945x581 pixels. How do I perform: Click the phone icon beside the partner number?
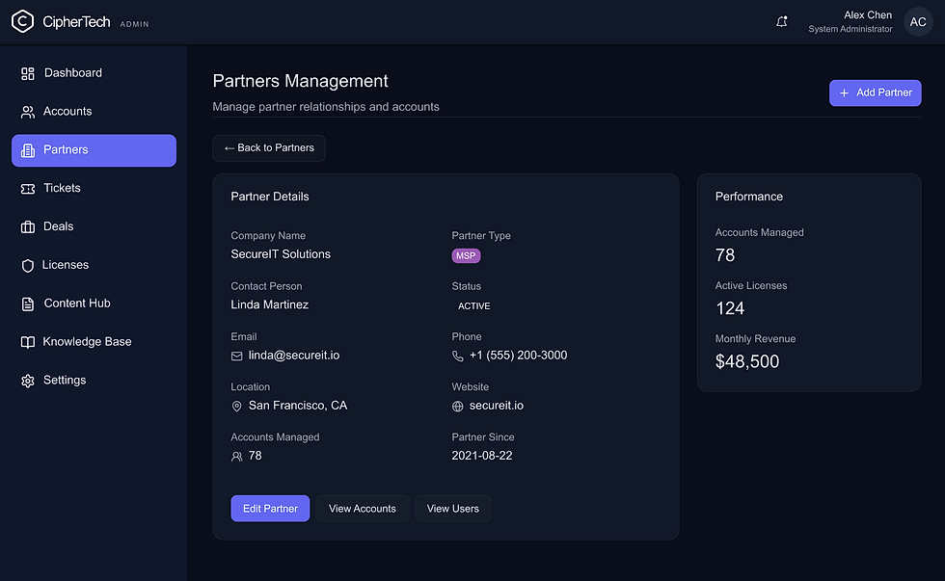[x=456, y=356]
